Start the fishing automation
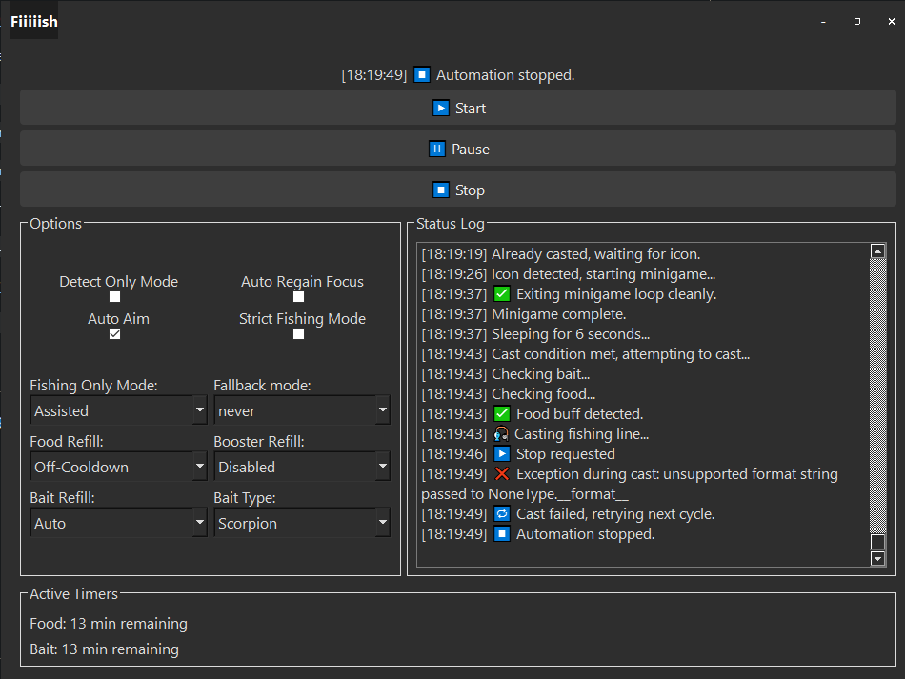This screenshot has height=679, width=905. tap(457, 108)
